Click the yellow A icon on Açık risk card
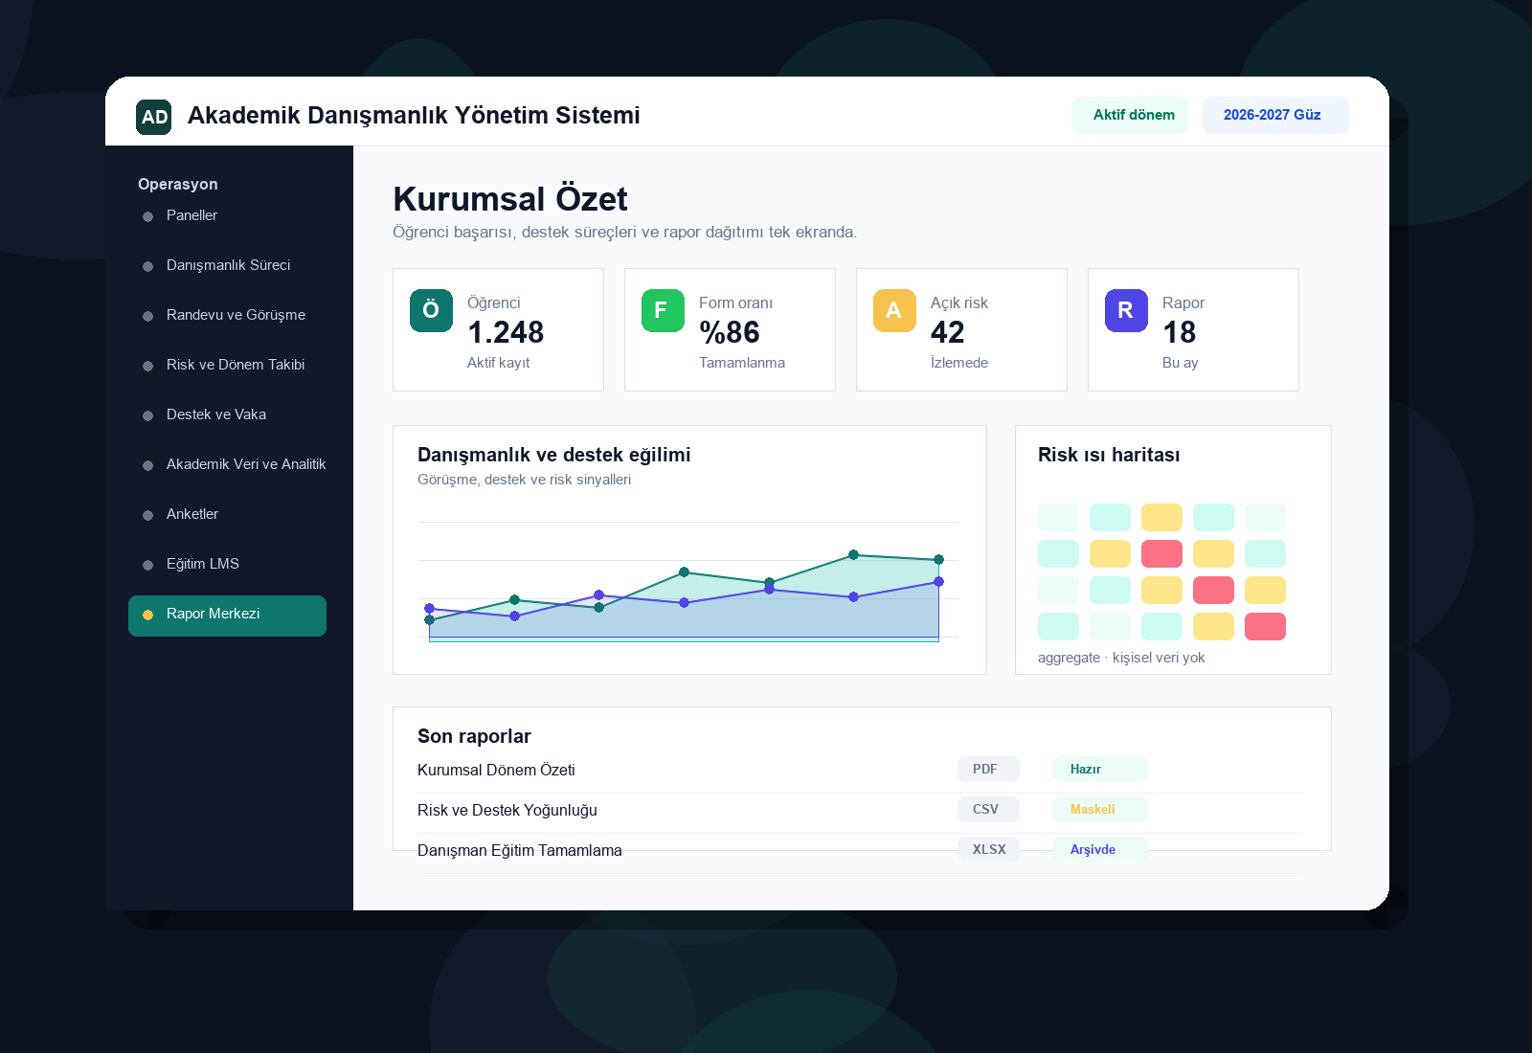The height and width of the screenshot is (1053, 1532). pos(894,310)
